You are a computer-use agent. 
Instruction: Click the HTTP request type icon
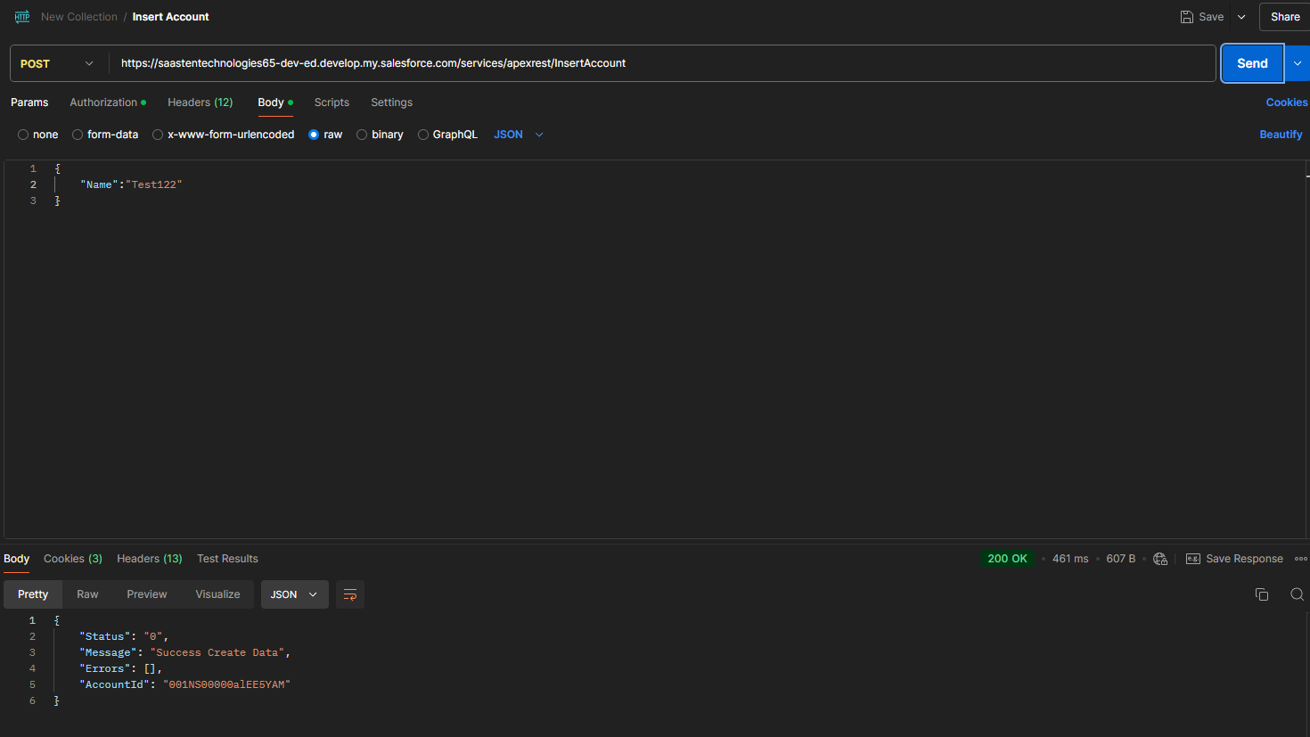pyautogui.click(x=22, y=17)
